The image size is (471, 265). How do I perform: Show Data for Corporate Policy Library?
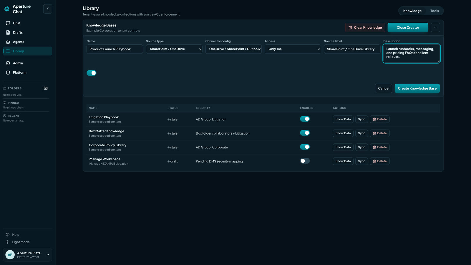click(x=343, y=147)
